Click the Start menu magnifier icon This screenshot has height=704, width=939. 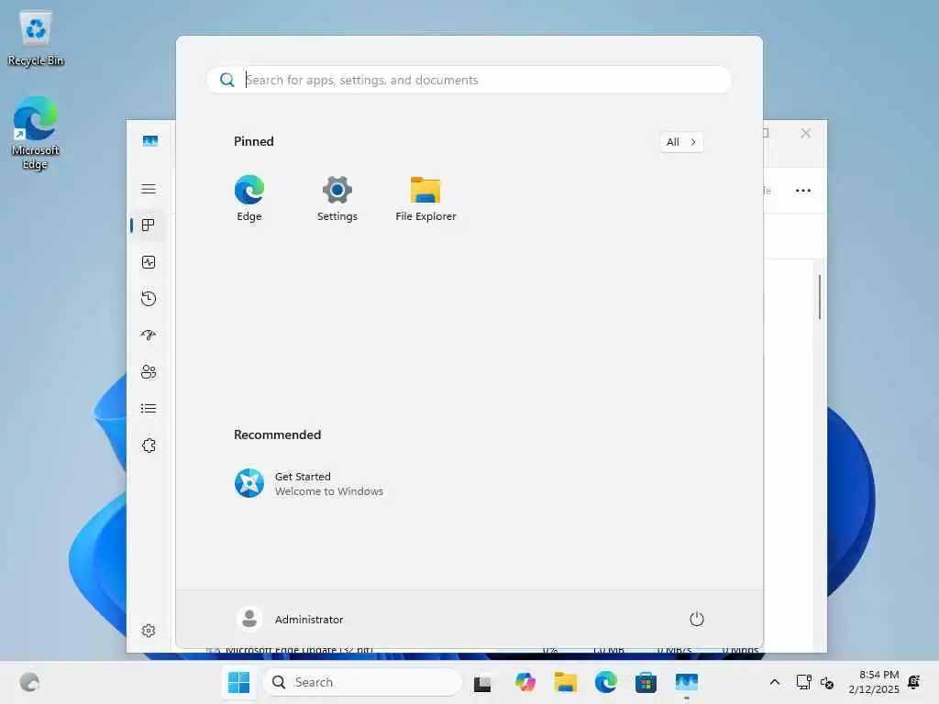227,80
